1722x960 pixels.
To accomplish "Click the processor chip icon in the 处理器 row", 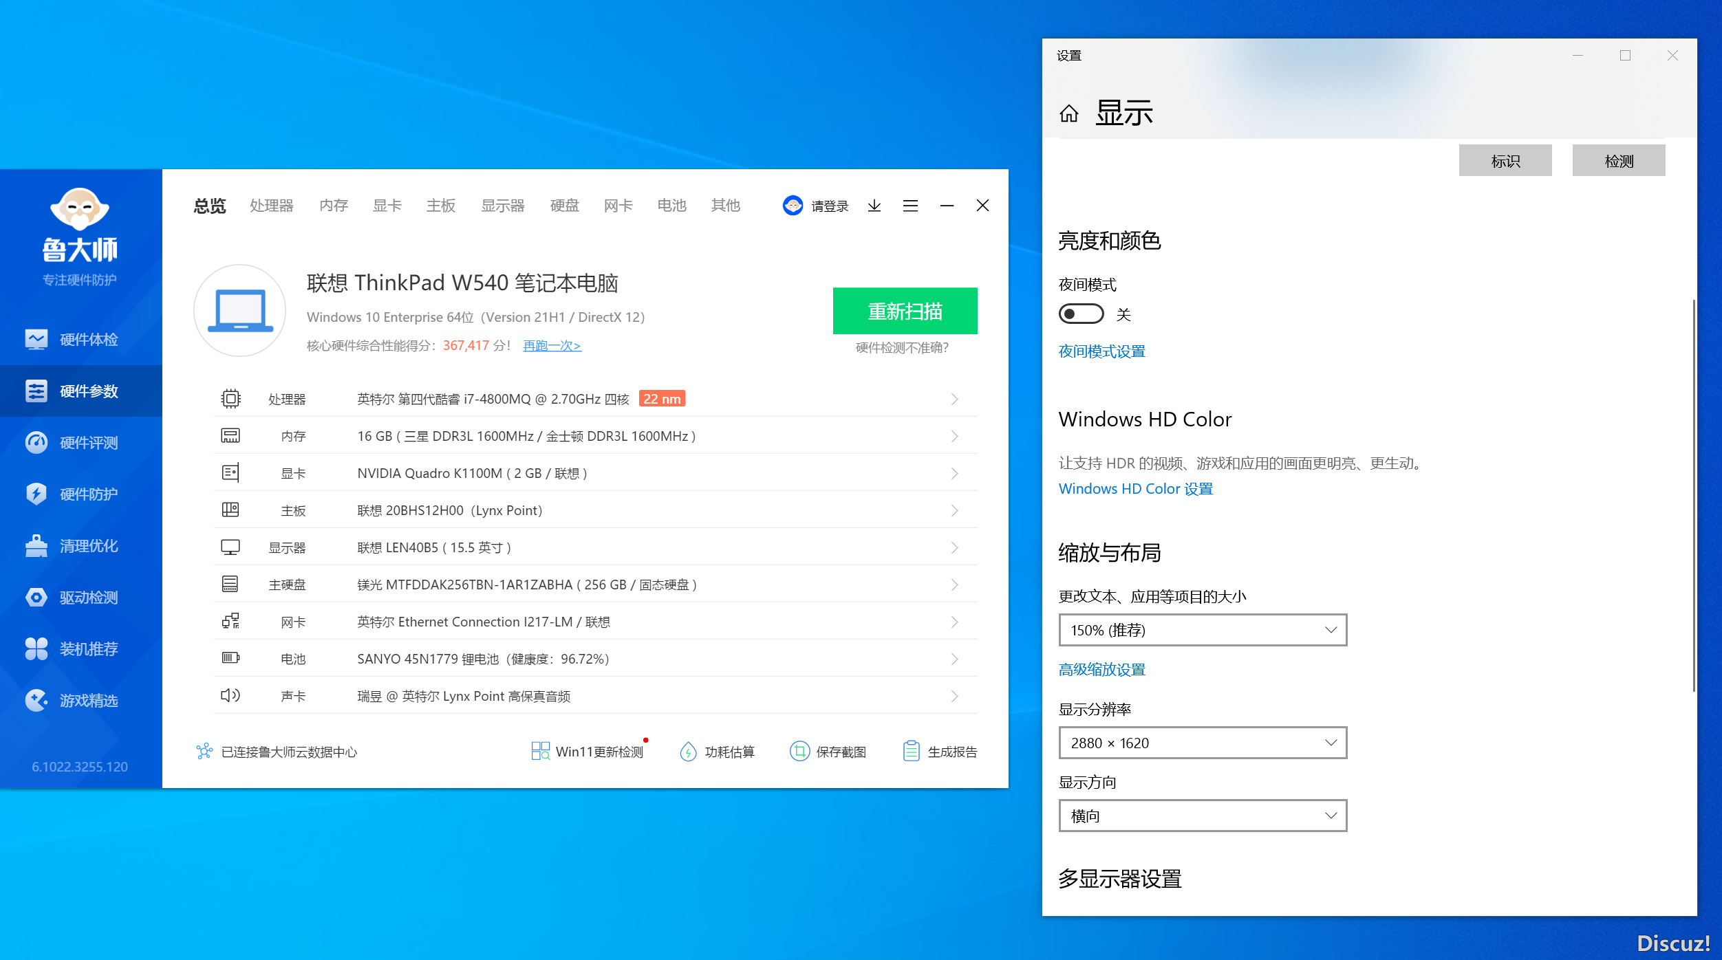I will 230,399.
